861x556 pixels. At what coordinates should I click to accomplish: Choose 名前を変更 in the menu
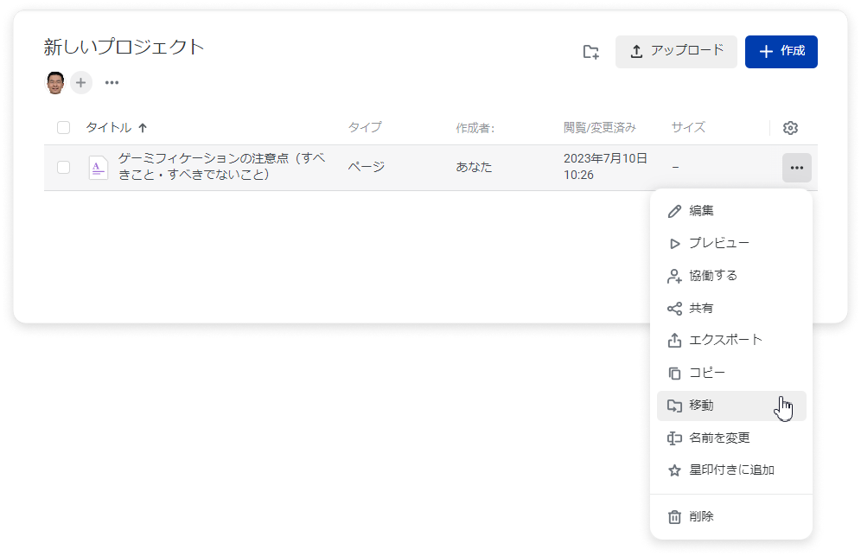[x=731, y=438]
